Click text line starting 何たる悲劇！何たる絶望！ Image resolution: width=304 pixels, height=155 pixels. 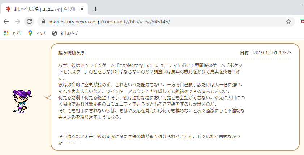coord(152,98)
